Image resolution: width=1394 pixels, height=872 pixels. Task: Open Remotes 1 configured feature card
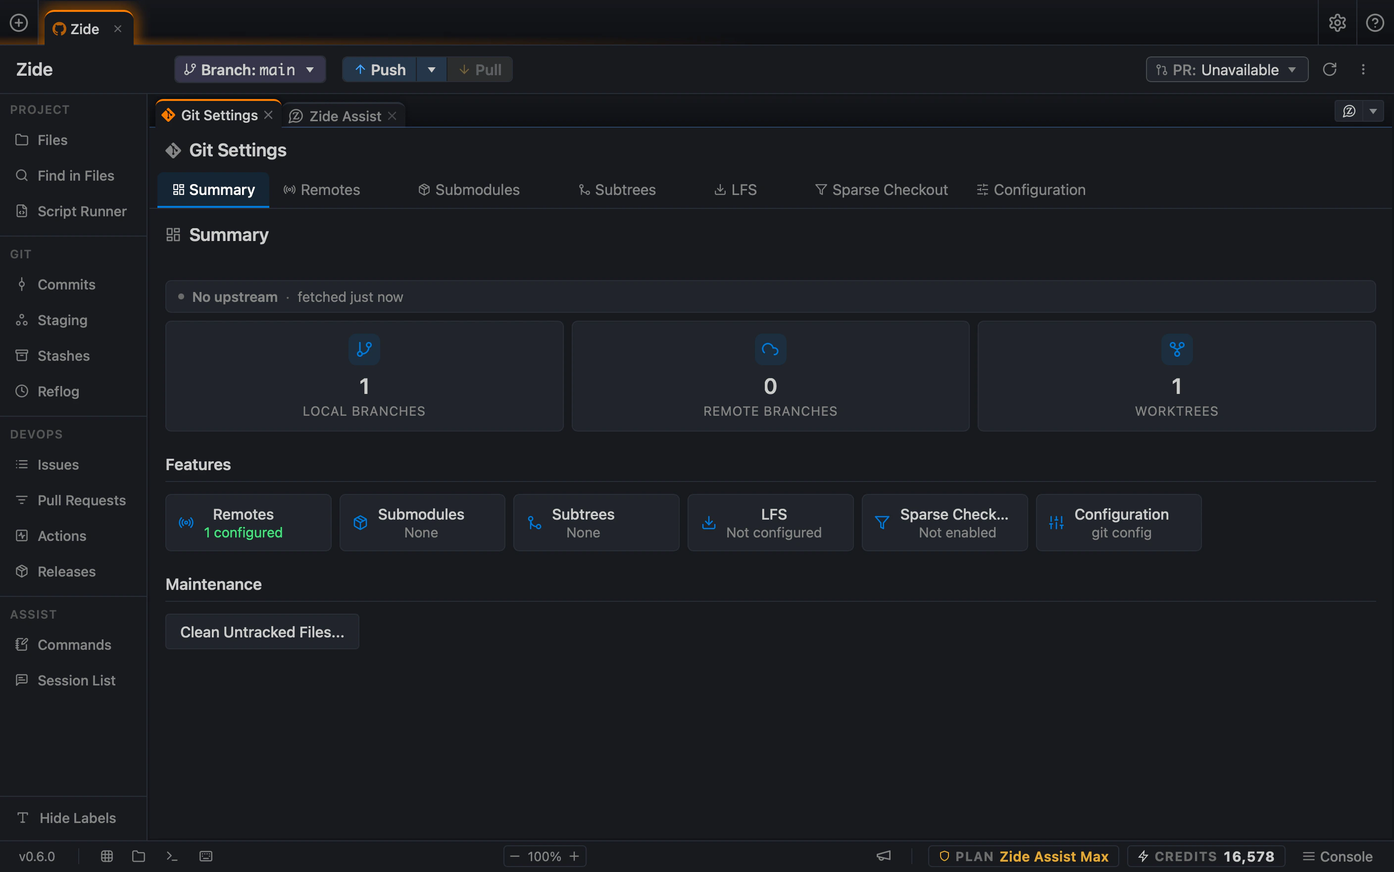pyautogui.click(x=248, y=523)
